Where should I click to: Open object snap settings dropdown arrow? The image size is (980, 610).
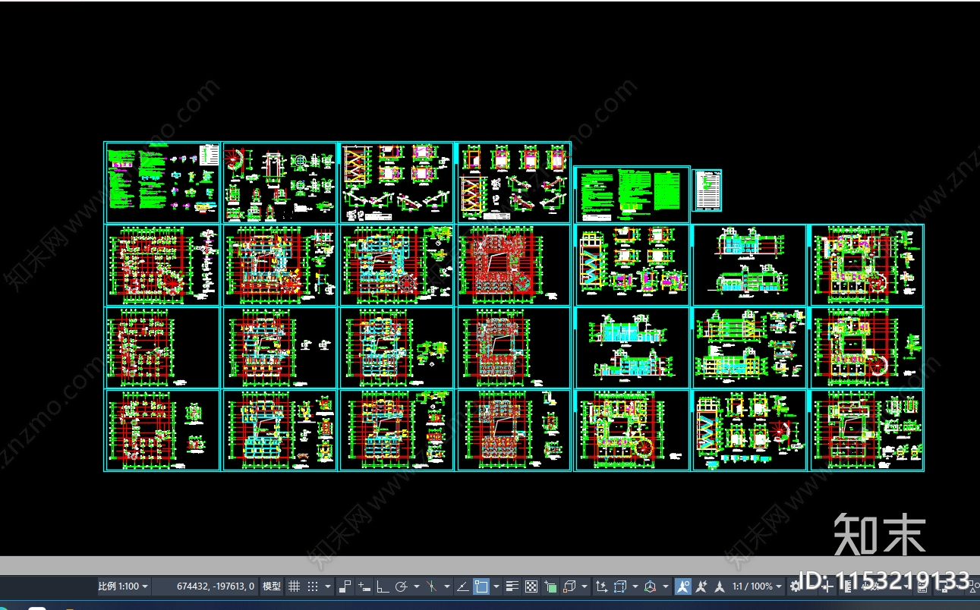click(496, 586)
